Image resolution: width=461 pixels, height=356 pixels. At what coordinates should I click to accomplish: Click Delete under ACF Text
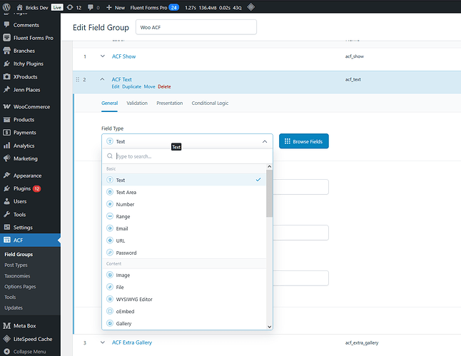tap(164, 86)
